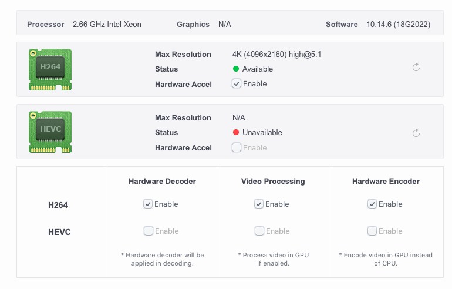Click the H264 row label in table
The height and width of the screenshot is (289, 452).
click(x=58, y=205)
